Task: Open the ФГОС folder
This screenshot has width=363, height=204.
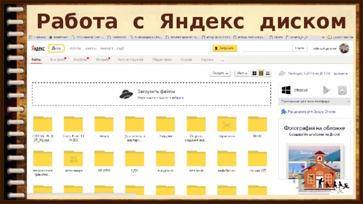Action: (x=258, y=124)
